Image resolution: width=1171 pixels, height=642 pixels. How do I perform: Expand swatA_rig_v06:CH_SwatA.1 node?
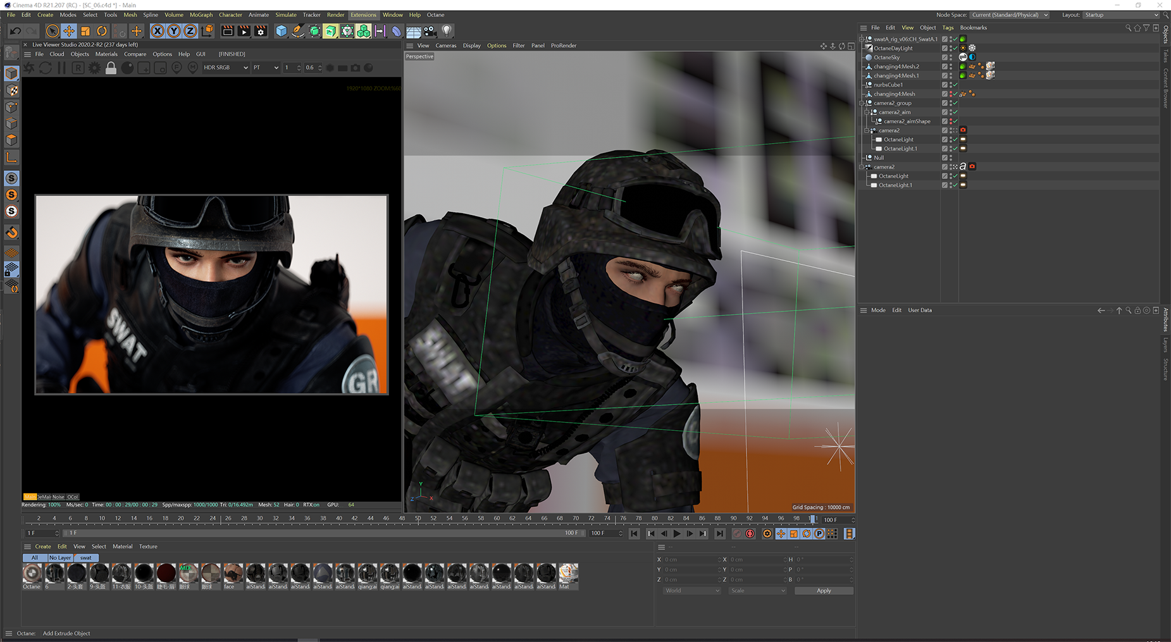point(862,39)
